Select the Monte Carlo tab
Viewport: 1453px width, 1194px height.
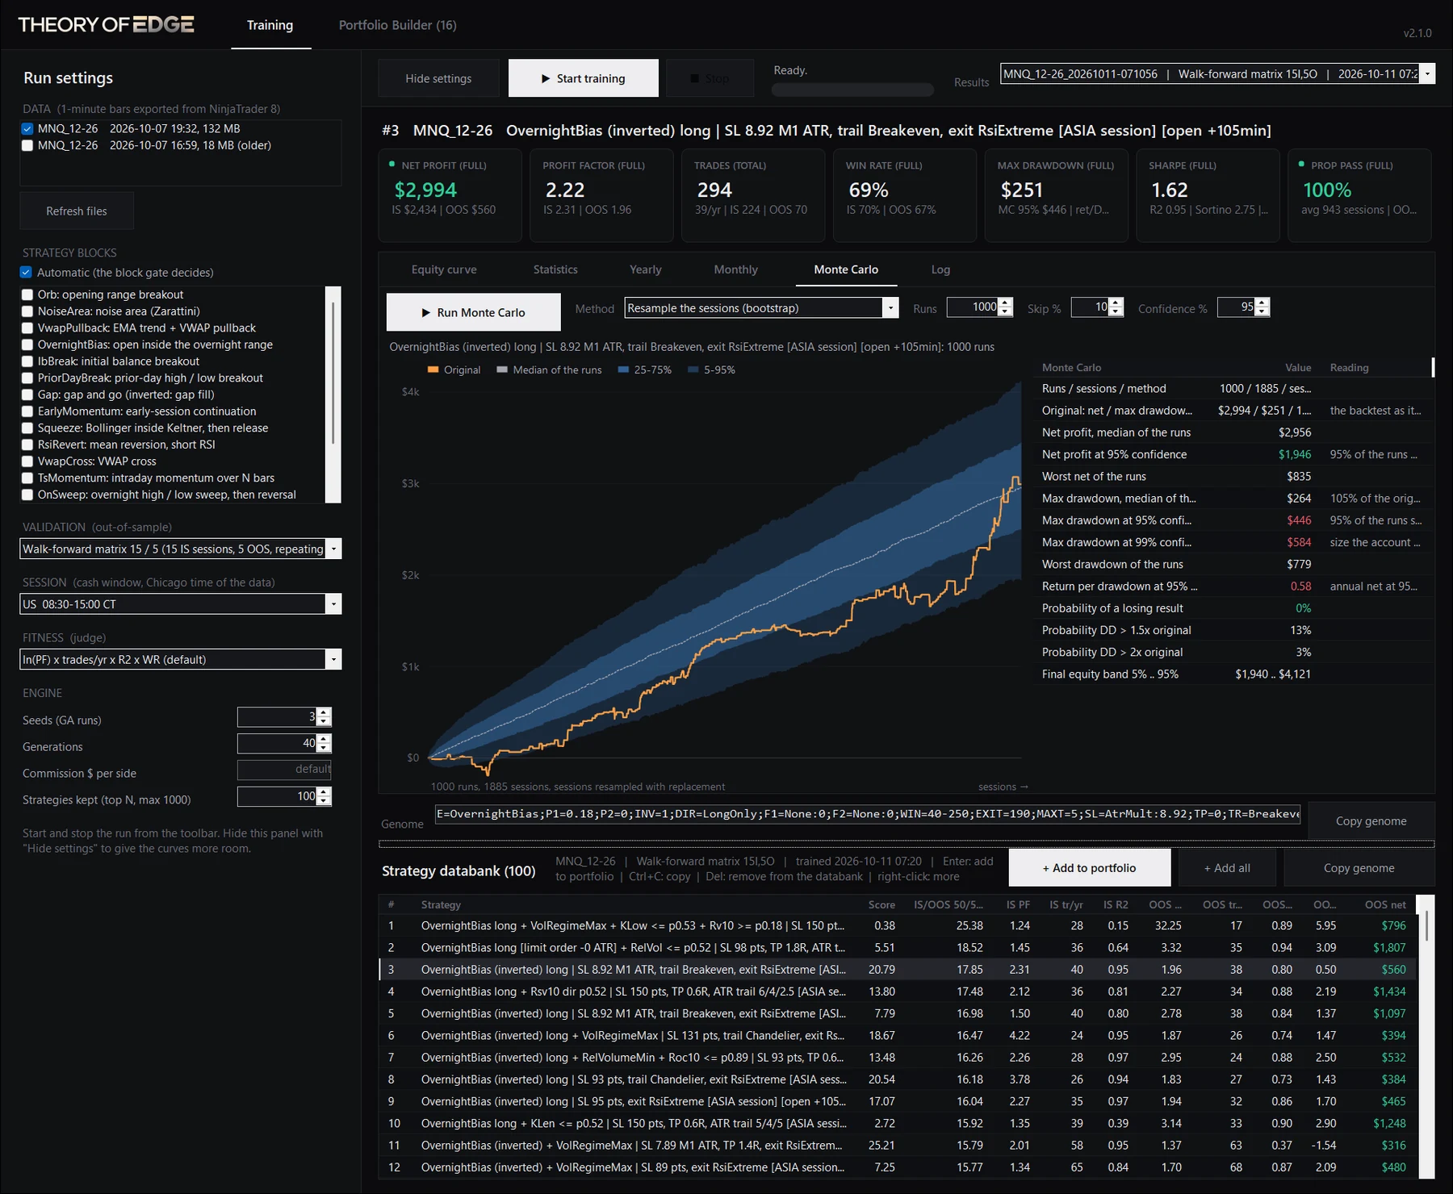click(846, 269)
